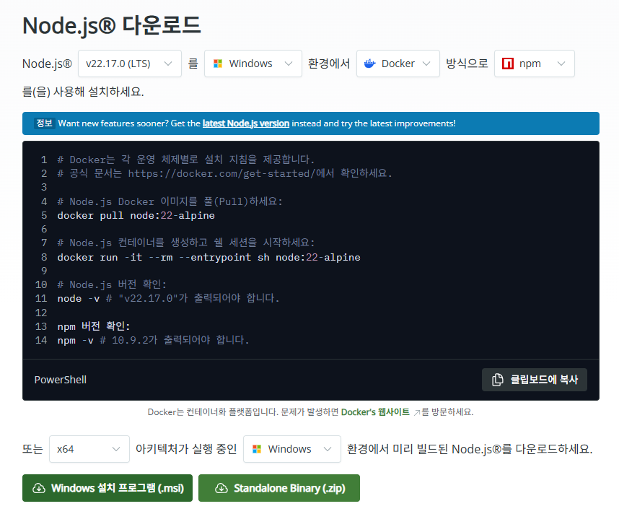Click the 정보 badge in the blue banner
This screenshot has height=514, width=619.
click(44, 123)
